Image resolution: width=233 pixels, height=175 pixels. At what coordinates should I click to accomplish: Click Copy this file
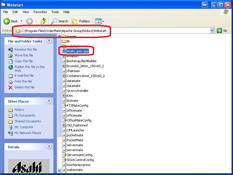[24, 61]
